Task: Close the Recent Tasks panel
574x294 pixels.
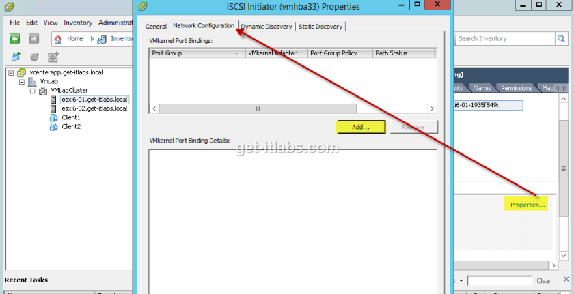Action: (x=566, y=280)
